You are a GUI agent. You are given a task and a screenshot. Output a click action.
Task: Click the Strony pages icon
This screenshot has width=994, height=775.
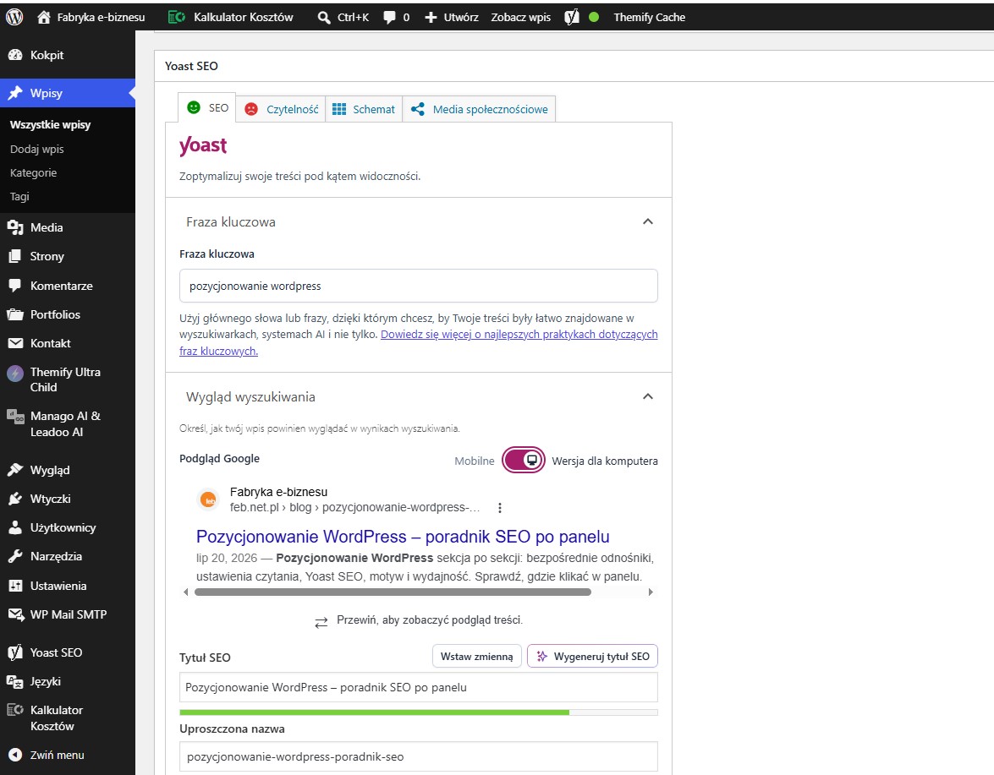15,256
